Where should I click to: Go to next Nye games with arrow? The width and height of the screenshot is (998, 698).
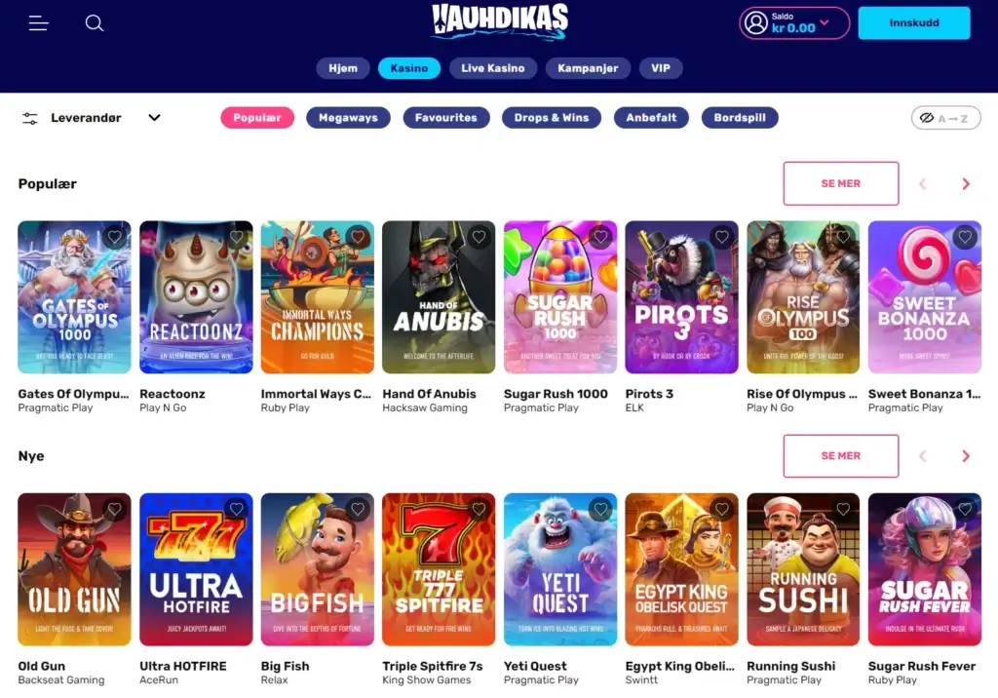point(966,456)
